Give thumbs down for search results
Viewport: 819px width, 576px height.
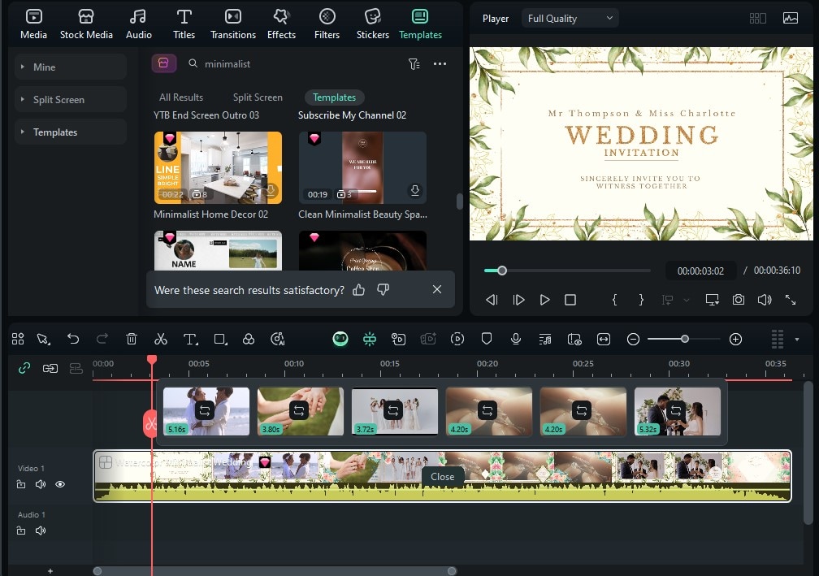point(383,290)
